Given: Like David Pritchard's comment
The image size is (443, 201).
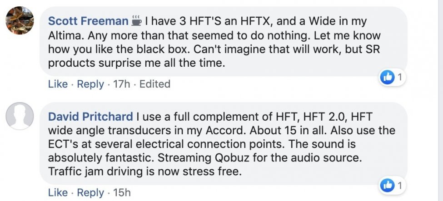Looking at the screenshot, I should coord(58,192).
